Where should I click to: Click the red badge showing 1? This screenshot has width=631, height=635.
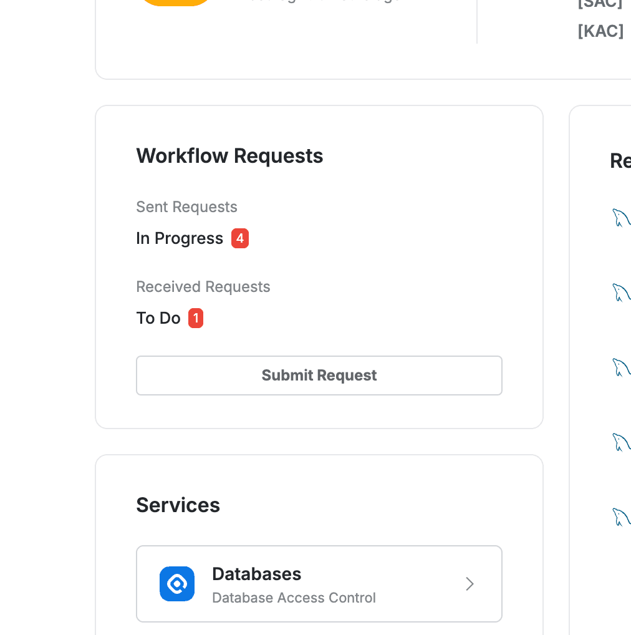[x=196, y=318]
